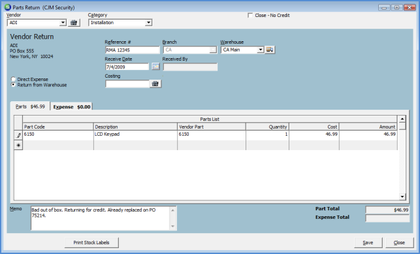This screenshot has height=254, width=420.
Task: Click the Part Total field $46.99
Action: (387, 210)
